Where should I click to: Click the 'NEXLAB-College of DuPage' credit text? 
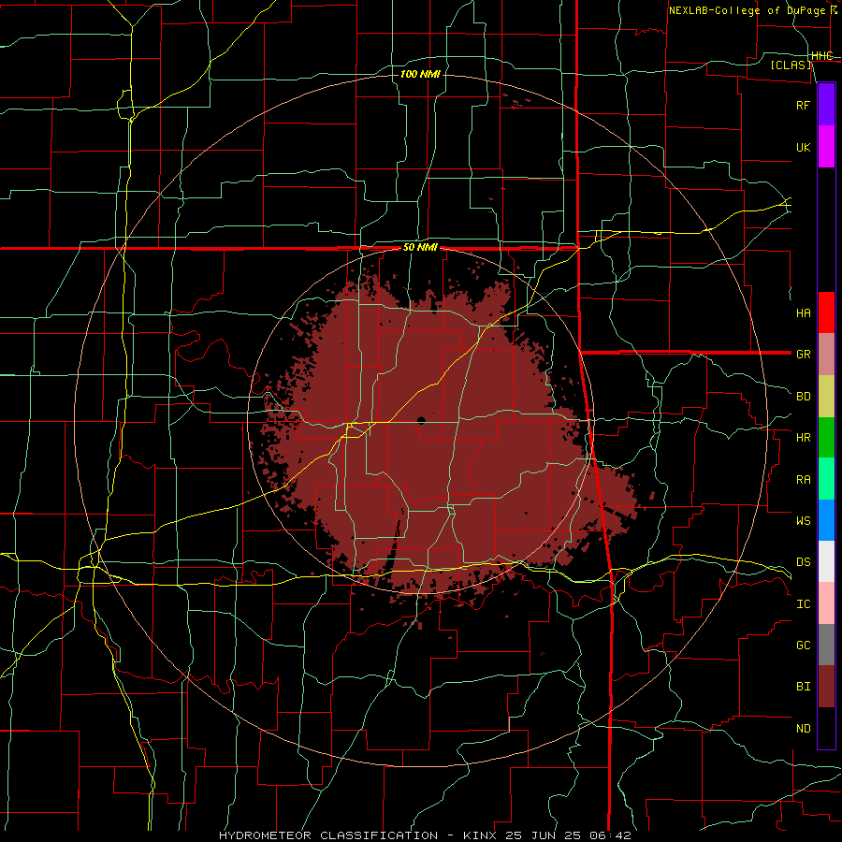pos(747,10)
